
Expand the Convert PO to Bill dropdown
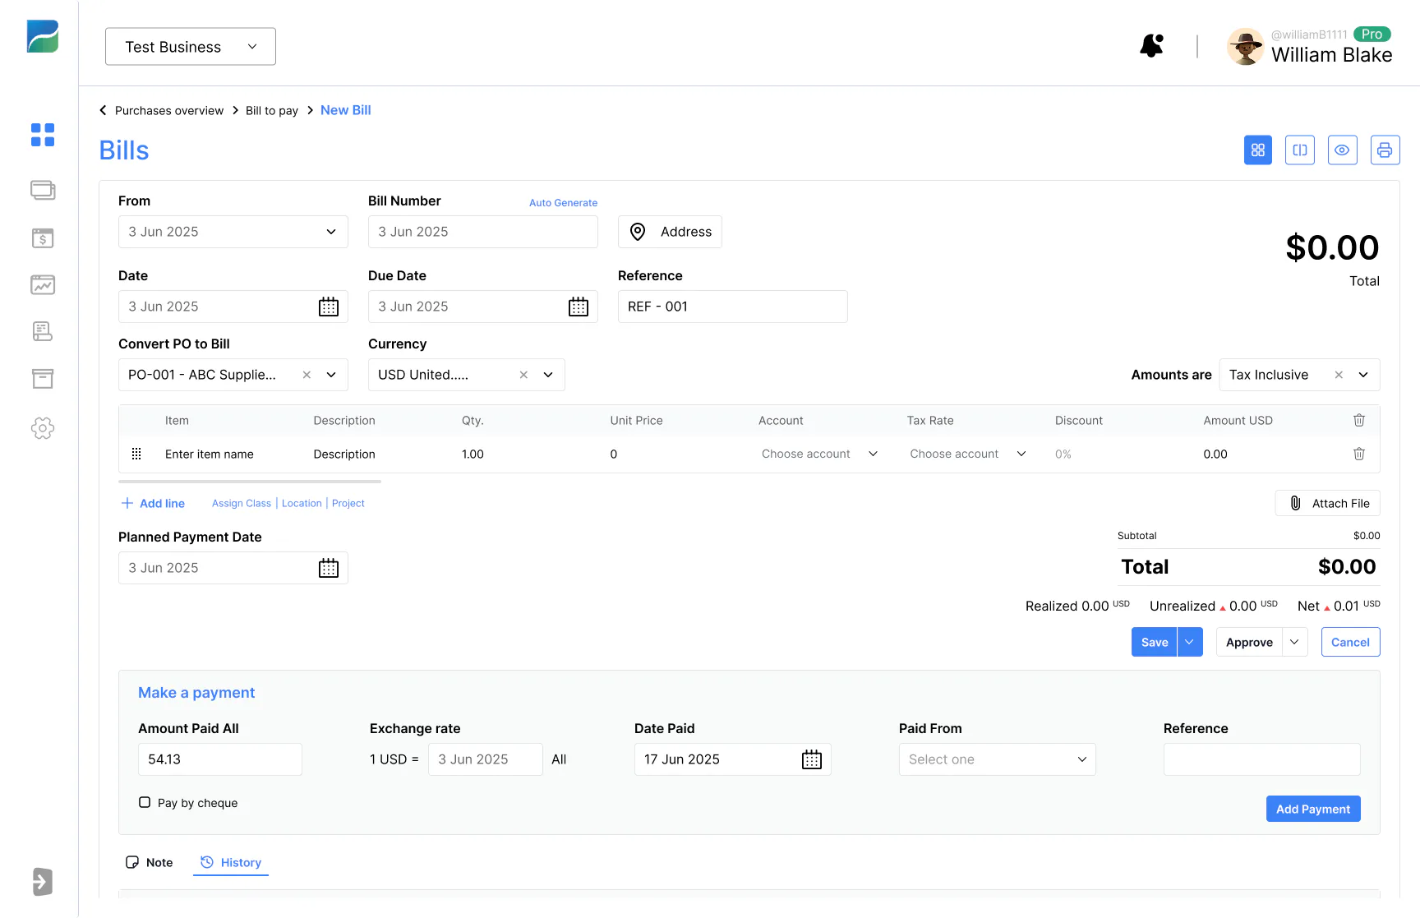pos(331,375)
